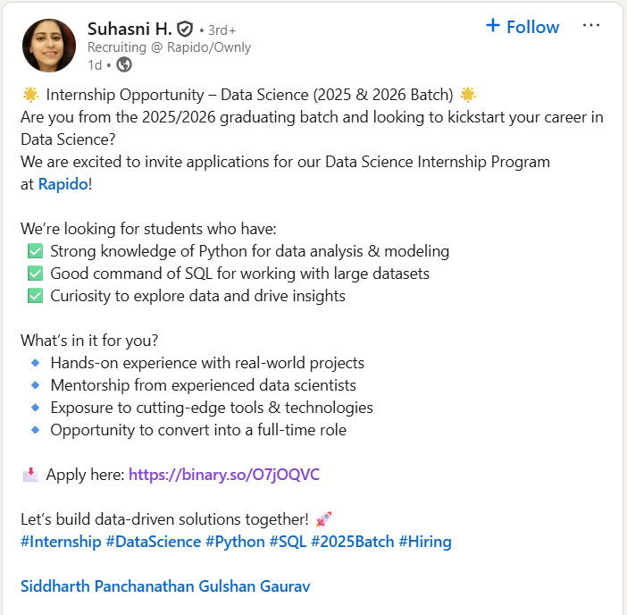This screenshot has width=627, height=615.
Task: Click the green checkmark beside SQL command
Action: pos(36,274)
